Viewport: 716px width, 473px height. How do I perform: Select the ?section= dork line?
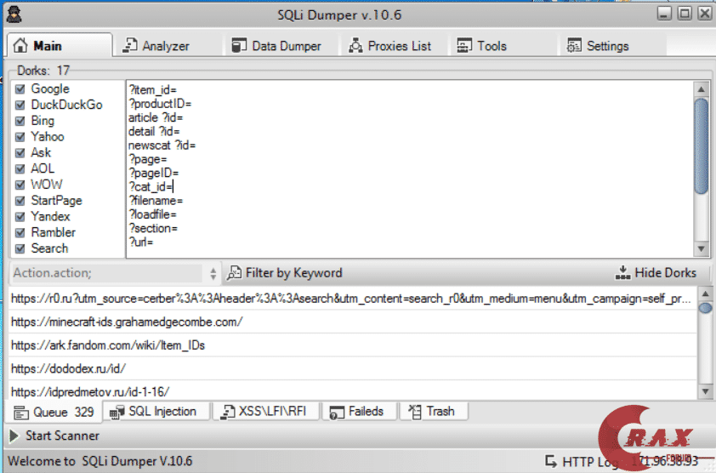(153, 228)
